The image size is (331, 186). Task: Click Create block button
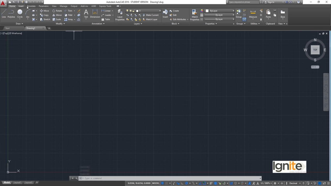click(174, 11)
